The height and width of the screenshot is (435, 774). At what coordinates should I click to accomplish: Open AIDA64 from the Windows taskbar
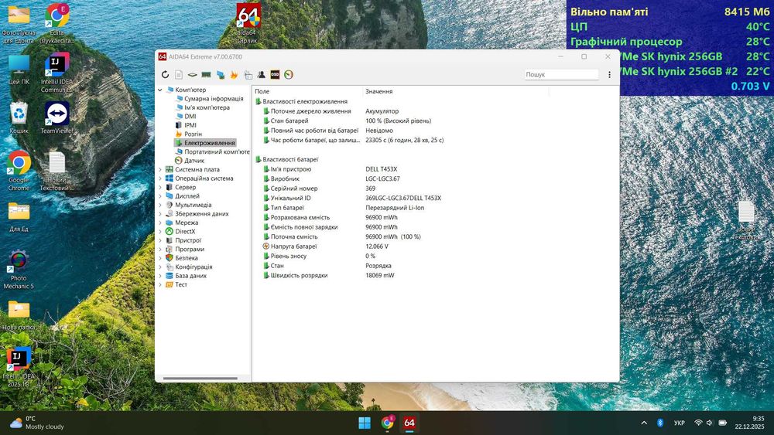409,423
